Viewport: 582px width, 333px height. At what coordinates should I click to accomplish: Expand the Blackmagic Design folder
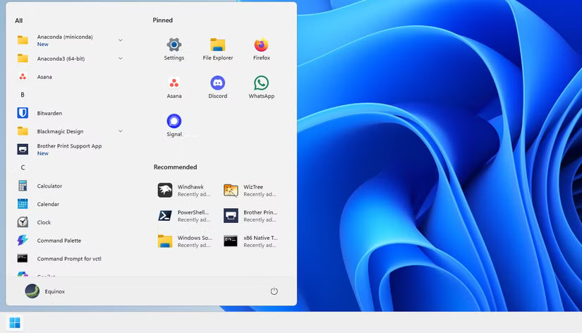121,131
